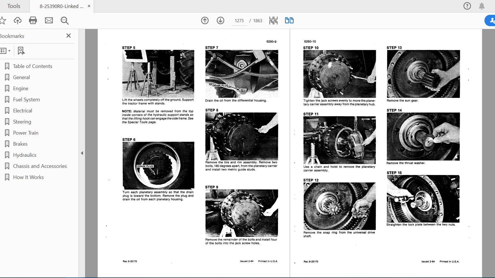Screen dimensions: 495x278
Task: Click the "STEP 5" heading text
Action: pyautogui.click(x=129, y=48)
